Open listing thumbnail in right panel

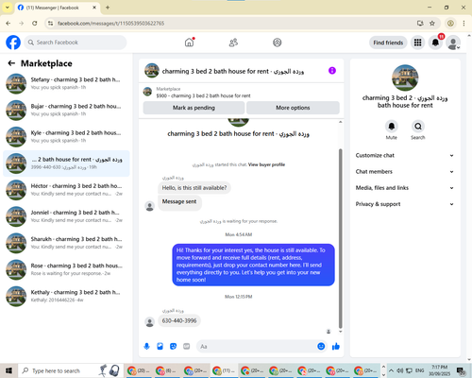(405, 77)
